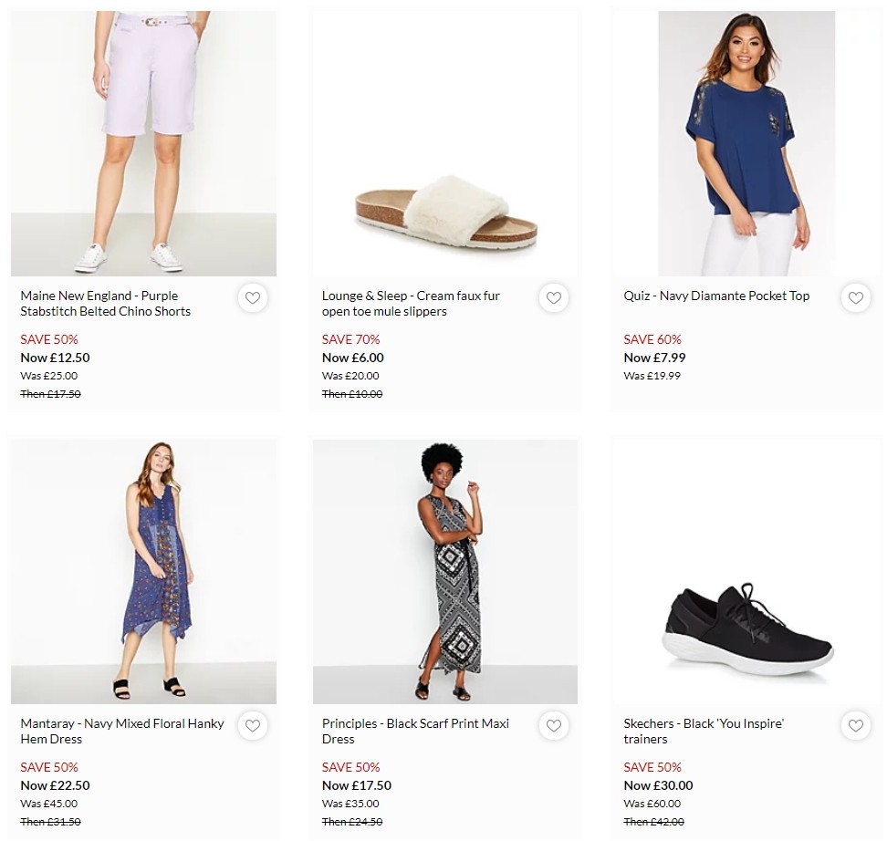Click the wishlist heart for the Hanky Hem Dress

(x=253, y=726)
